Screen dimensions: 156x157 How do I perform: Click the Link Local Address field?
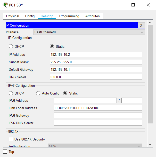98,108
